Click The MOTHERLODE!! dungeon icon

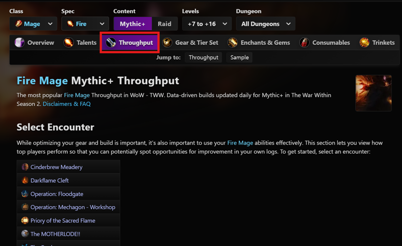[25, 234]
